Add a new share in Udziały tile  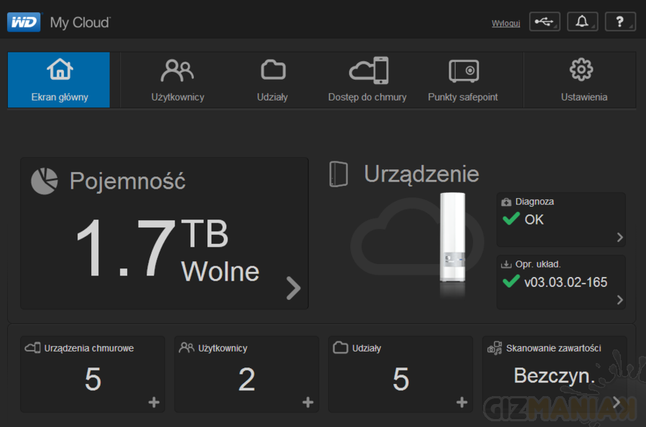tap(462, 403)
